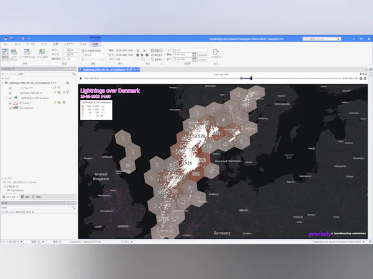Viewport: 373px width, 279px height.
Task: Step forward in ribbon playback controls
Action: (x=147, y=55)
